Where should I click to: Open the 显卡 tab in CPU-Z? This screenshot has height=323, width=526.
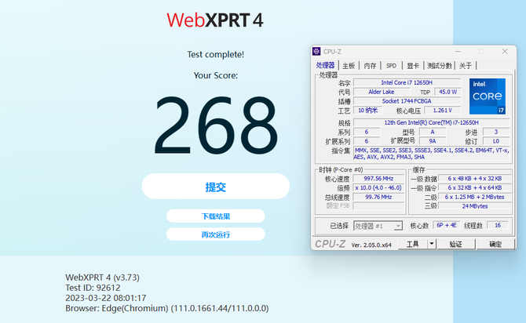(x=413, y=66)
